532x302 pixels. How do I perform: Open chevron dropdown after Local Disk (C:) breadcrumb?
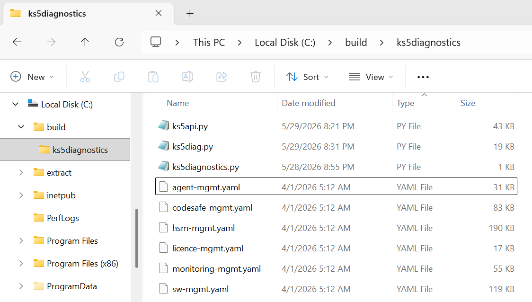click(x=330, y=43)
